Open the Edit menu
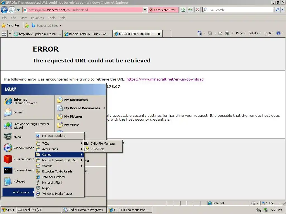286x214 pixels. point(13,18)
